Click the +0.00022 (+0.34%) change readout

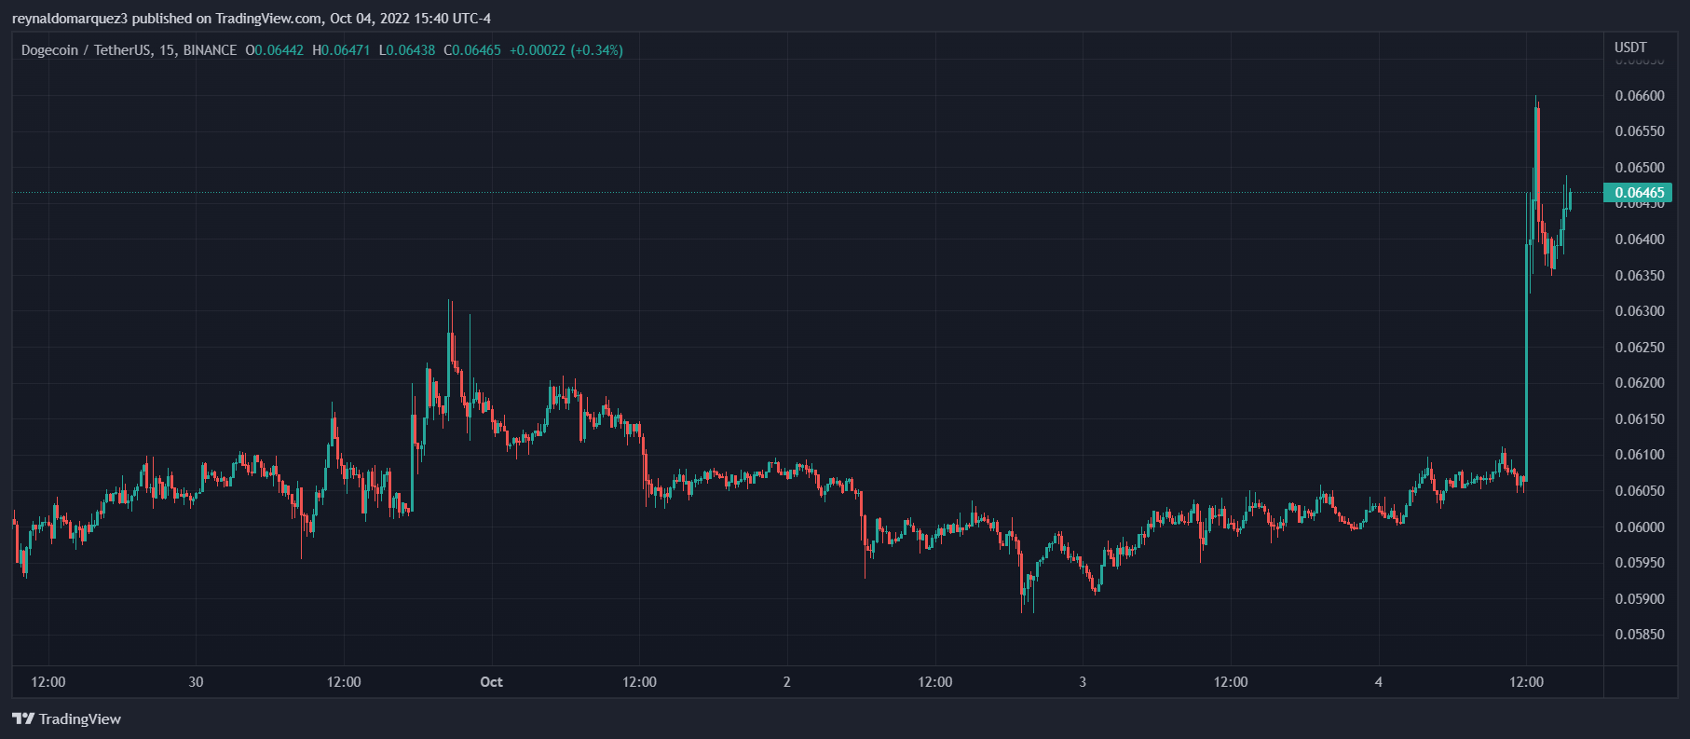click(x=566, y=50)
